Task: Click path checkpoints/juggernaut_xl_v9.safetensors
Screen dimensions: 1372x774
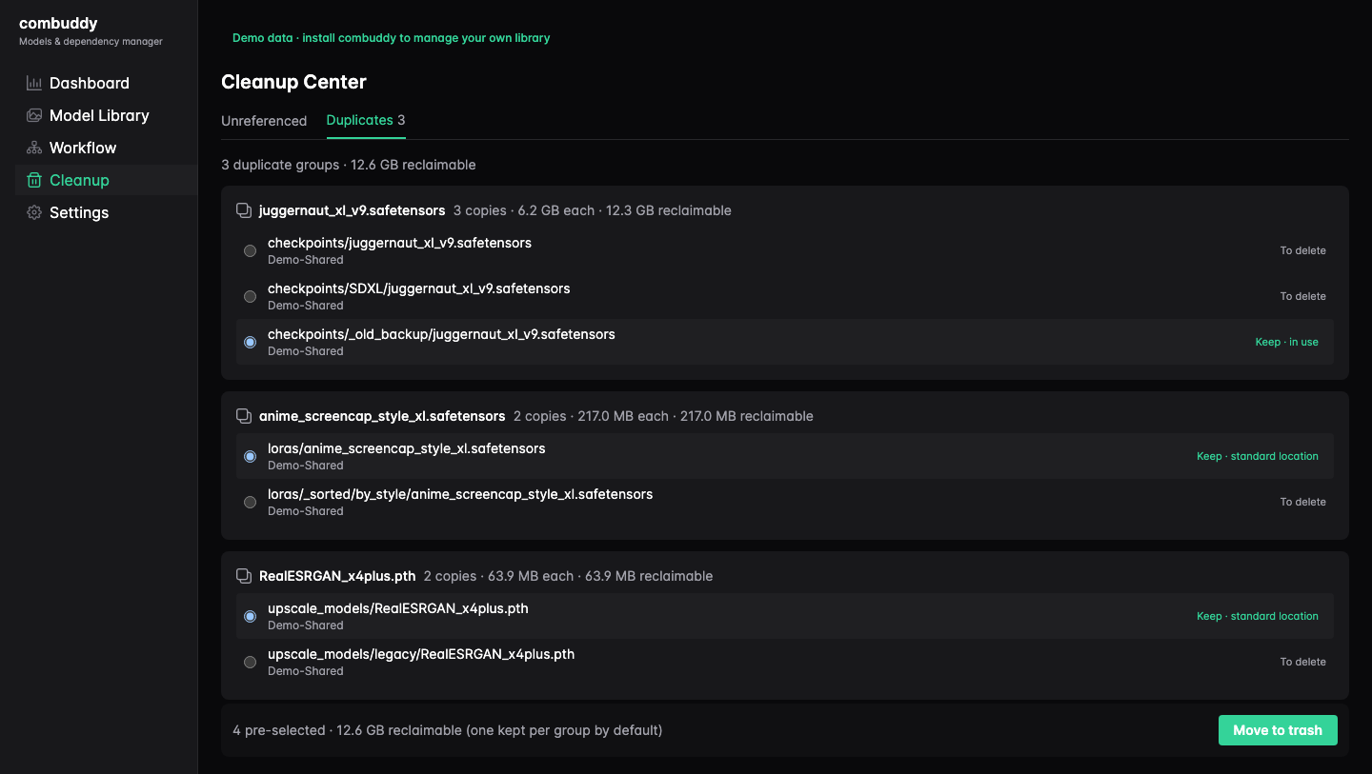Action: coord(399,243)
